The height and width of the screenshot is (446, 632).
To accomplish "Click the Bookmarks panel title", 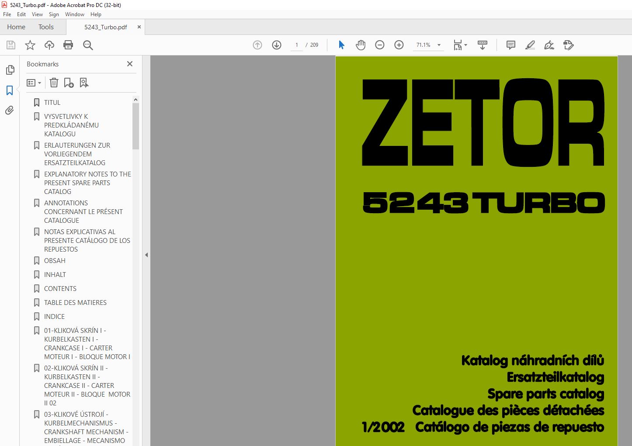I will pyautogui.click(x=42, y=64).
